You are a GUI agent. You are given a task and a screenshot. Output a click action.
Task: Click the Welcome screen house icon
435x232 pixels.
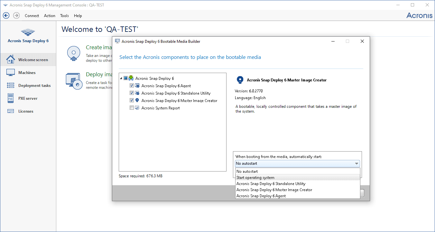(x=11, y=60)
